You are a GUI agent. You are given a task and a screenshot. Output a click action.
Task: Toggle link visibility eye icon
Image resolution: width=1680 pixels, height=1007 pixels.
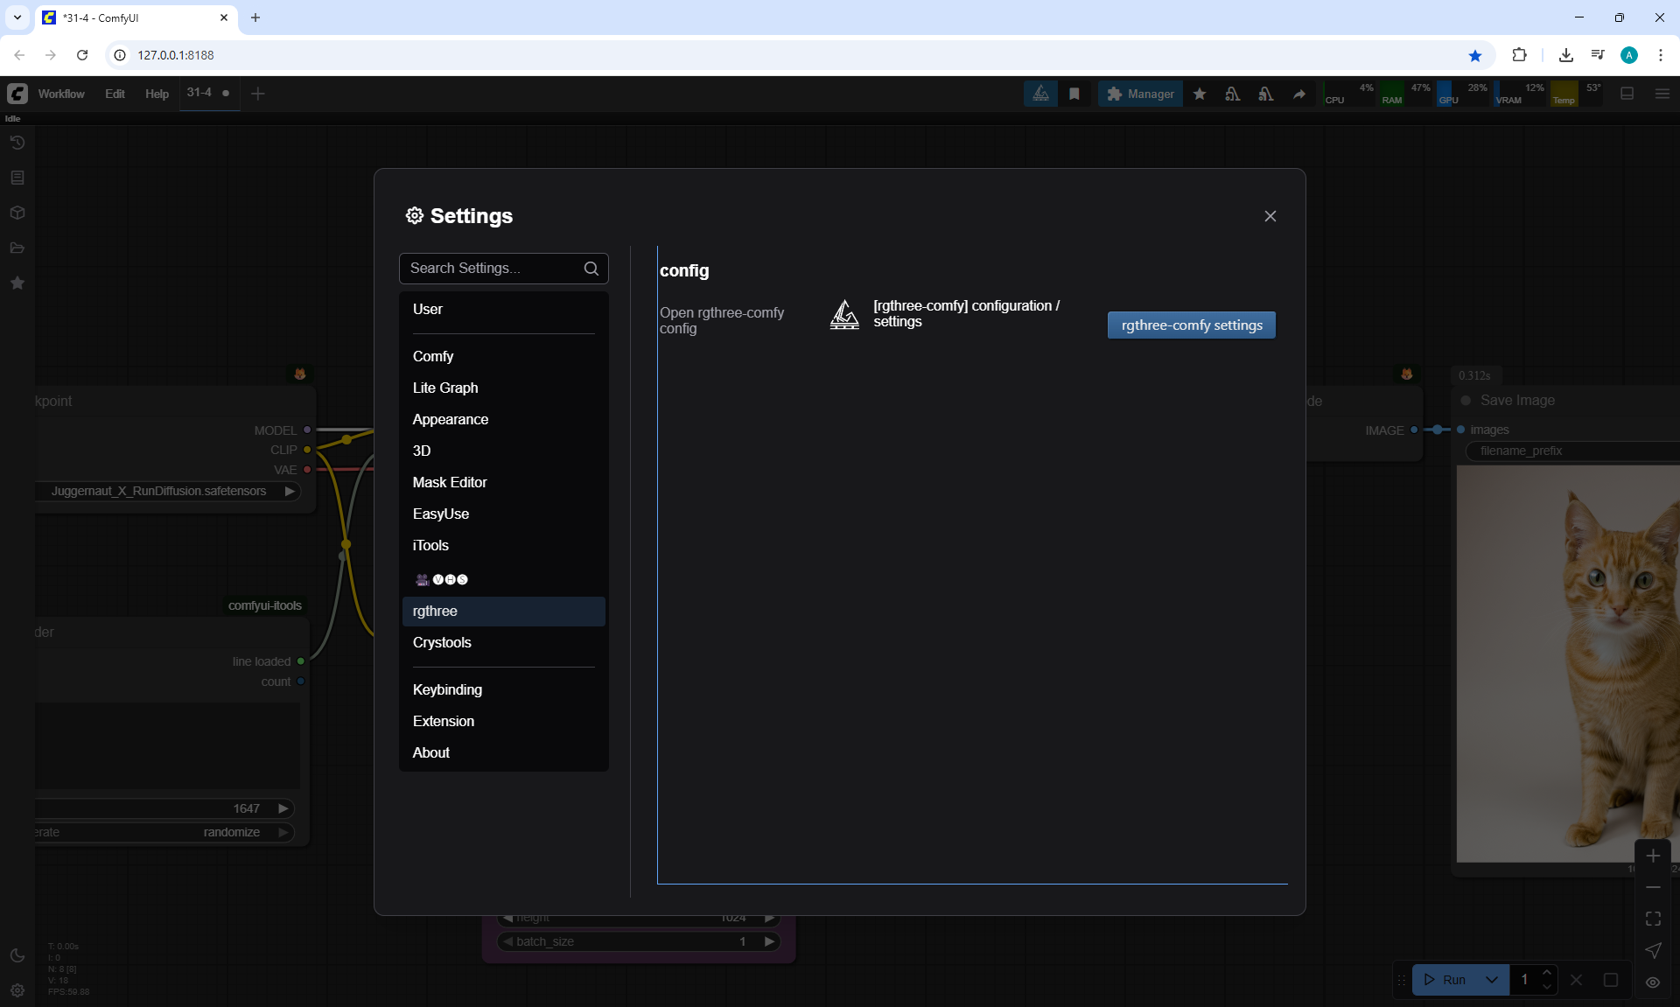pyautogui.click(x=1653, y=983)
